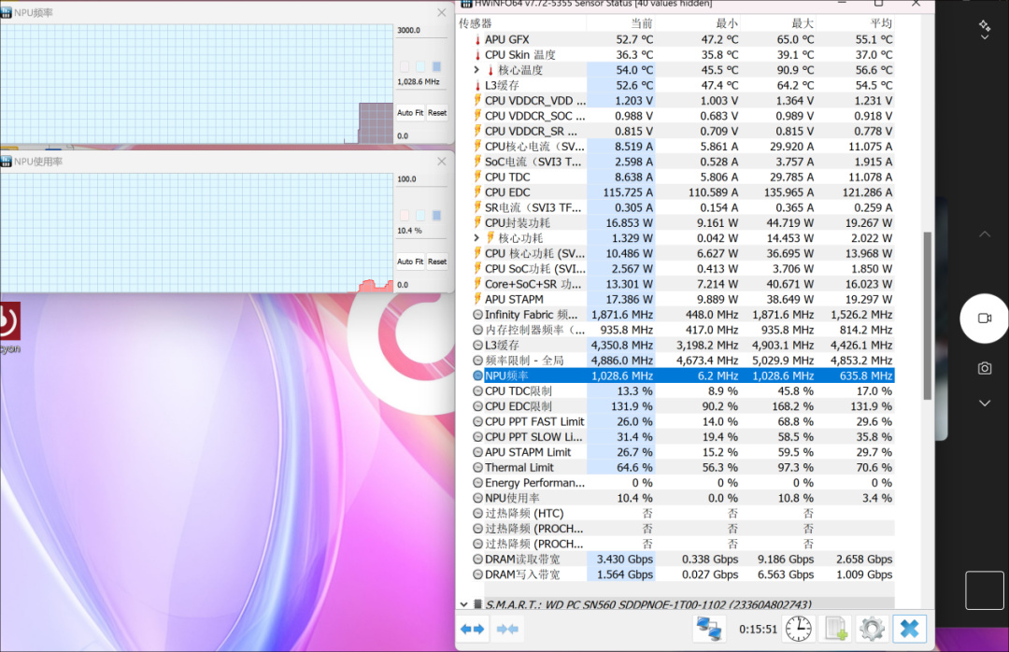The image size is (1009, 652).
Task: Click the up chevron in right side panel
Action: pyautogui.click(x=985, y=234)
